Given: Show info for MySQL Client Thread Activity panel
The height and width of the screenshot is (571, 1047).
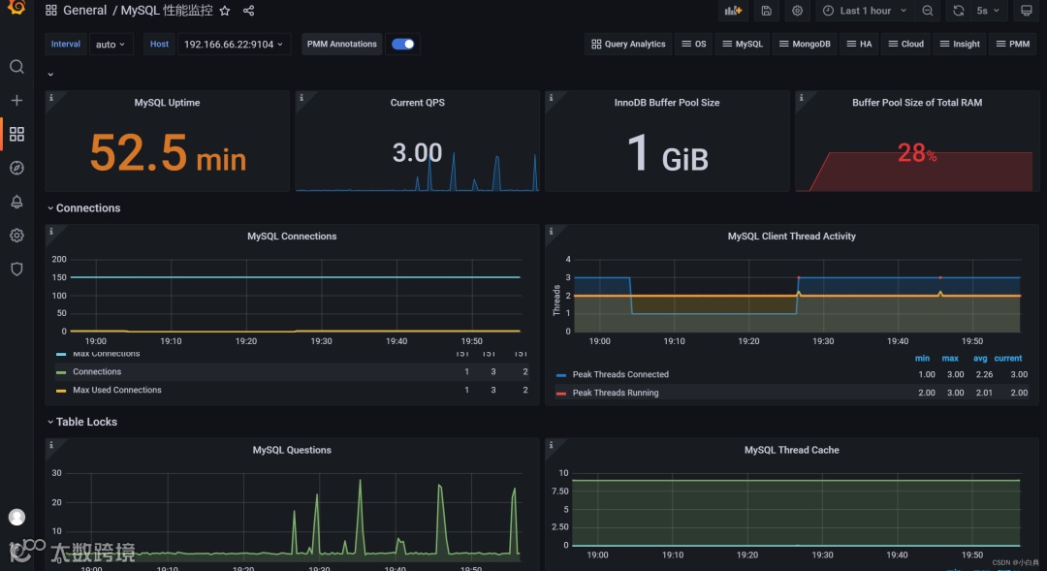Looking at the screenshot, I should pyautogui.click(x=551, y=231).
